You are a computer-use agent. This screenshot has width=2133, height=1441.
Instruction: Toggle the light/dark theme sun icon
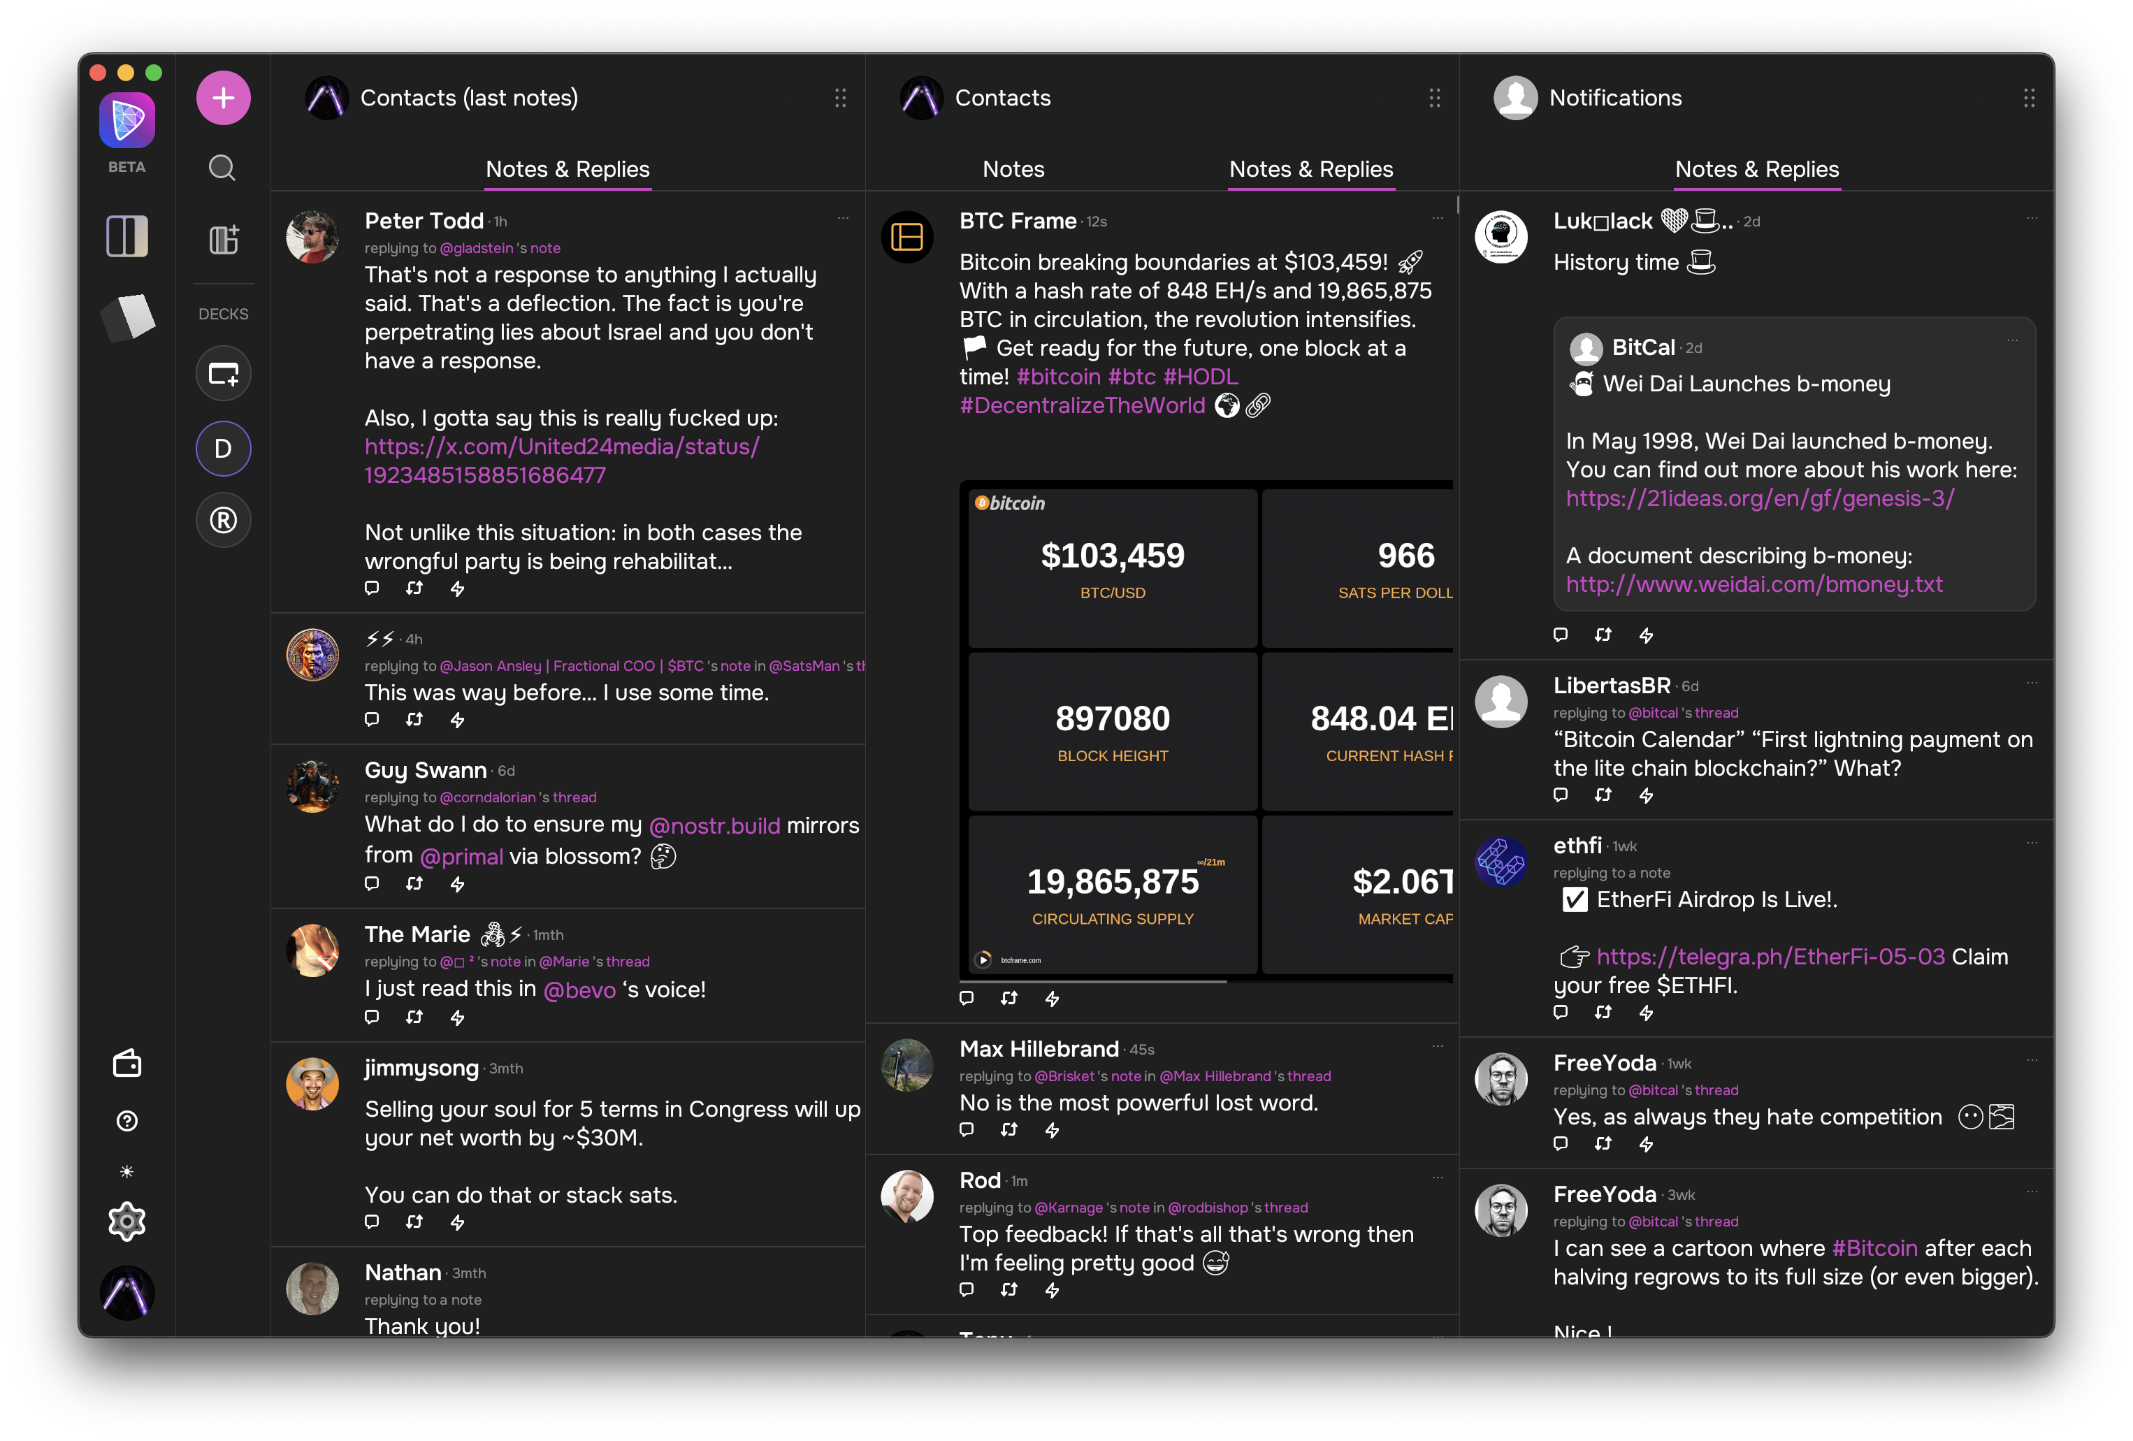point(126,1171)
